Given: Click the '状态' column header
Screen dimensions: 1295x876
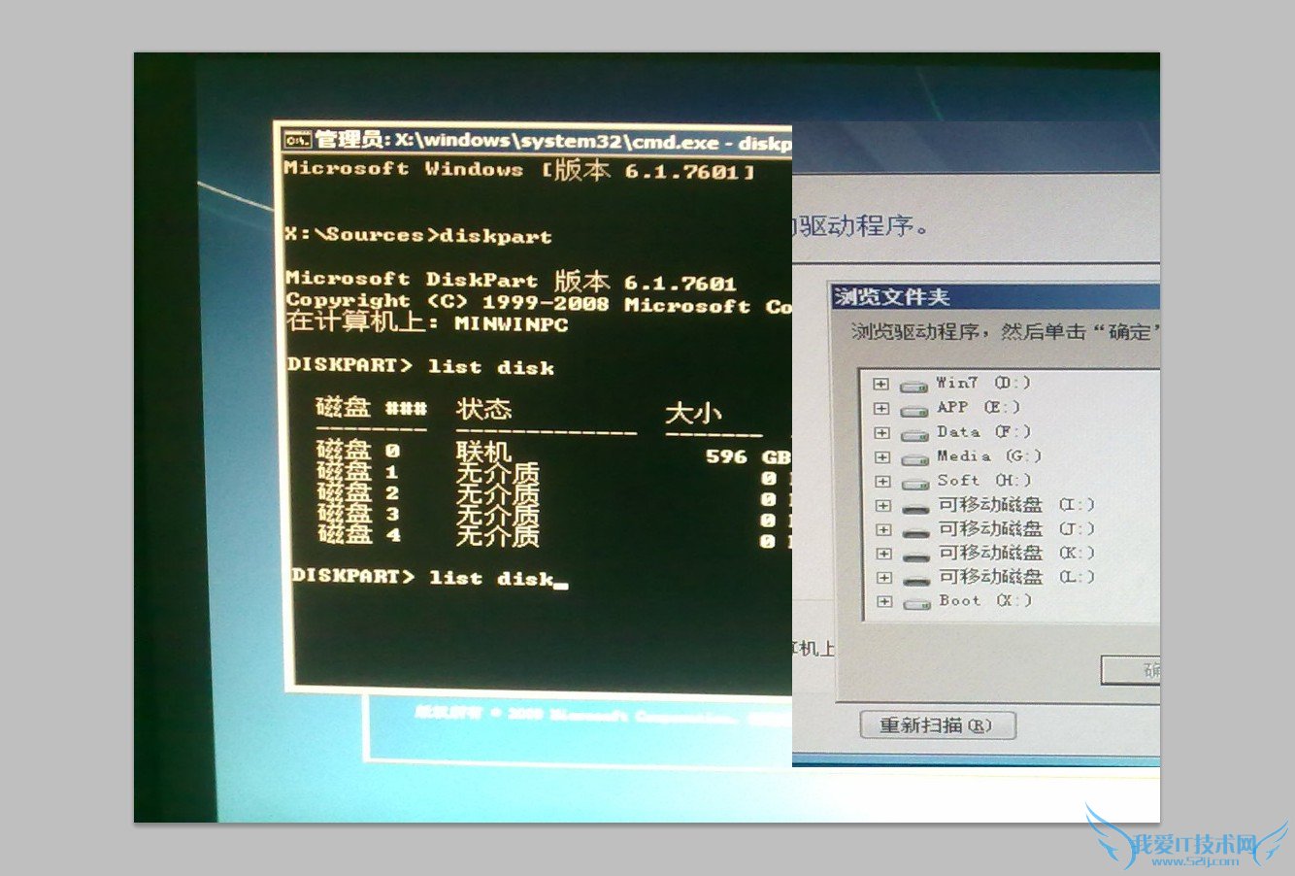Looking at the screenshot, I should (x=483, y=409).
